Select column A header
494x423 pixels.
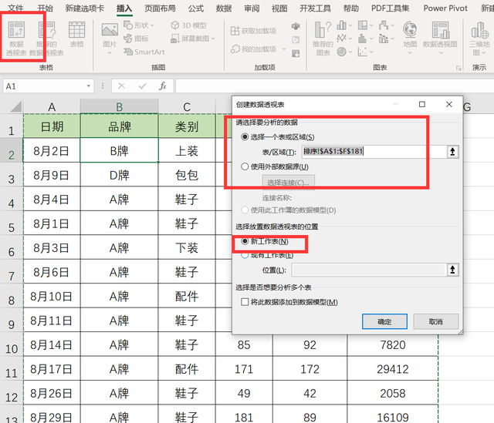pos(52,106)
